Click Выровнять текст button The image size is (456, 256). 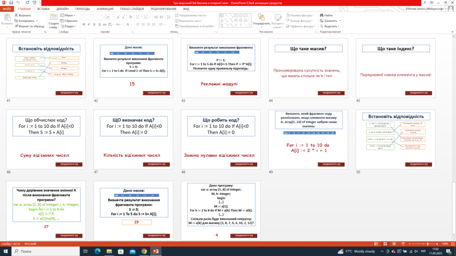(189, 21)
